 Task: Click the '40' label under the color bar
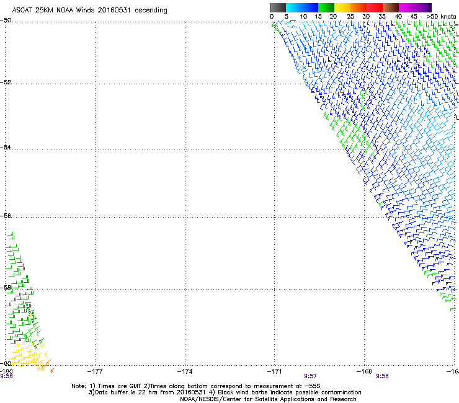[398, 17]
